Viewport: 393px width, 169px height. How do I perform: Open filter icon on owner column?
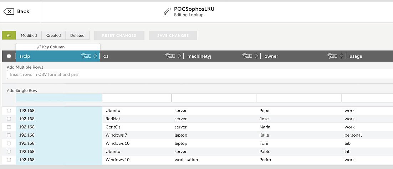(x=333, y=56)
